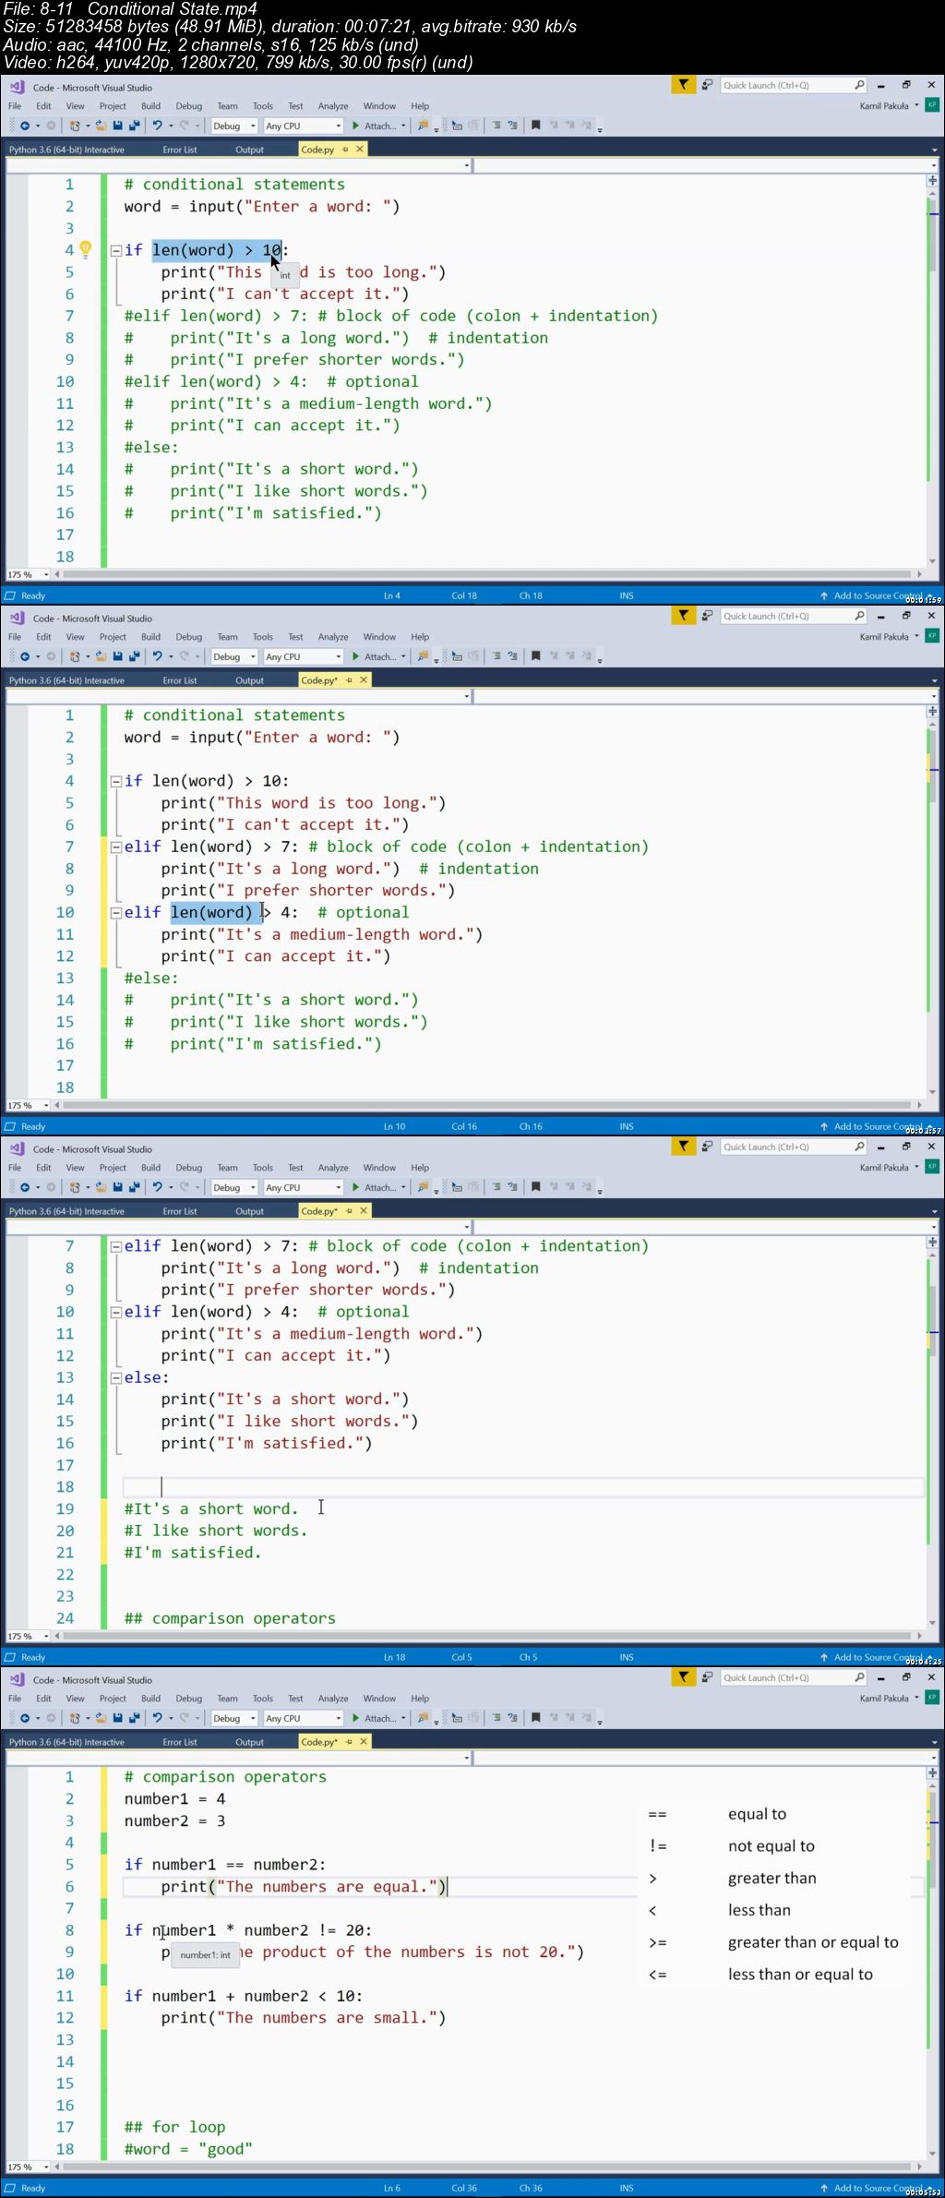Close the Code.py* tab in Ln 6 frame
This screenshot has height=2198, width=945.
click(364, 1741)
